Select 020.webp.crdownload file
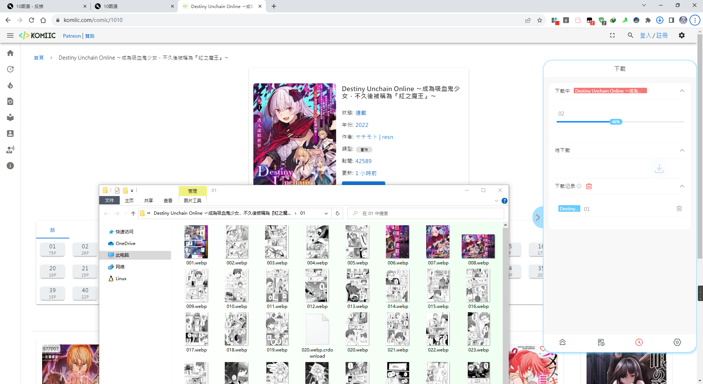703x384 pixels. (317, 336)
